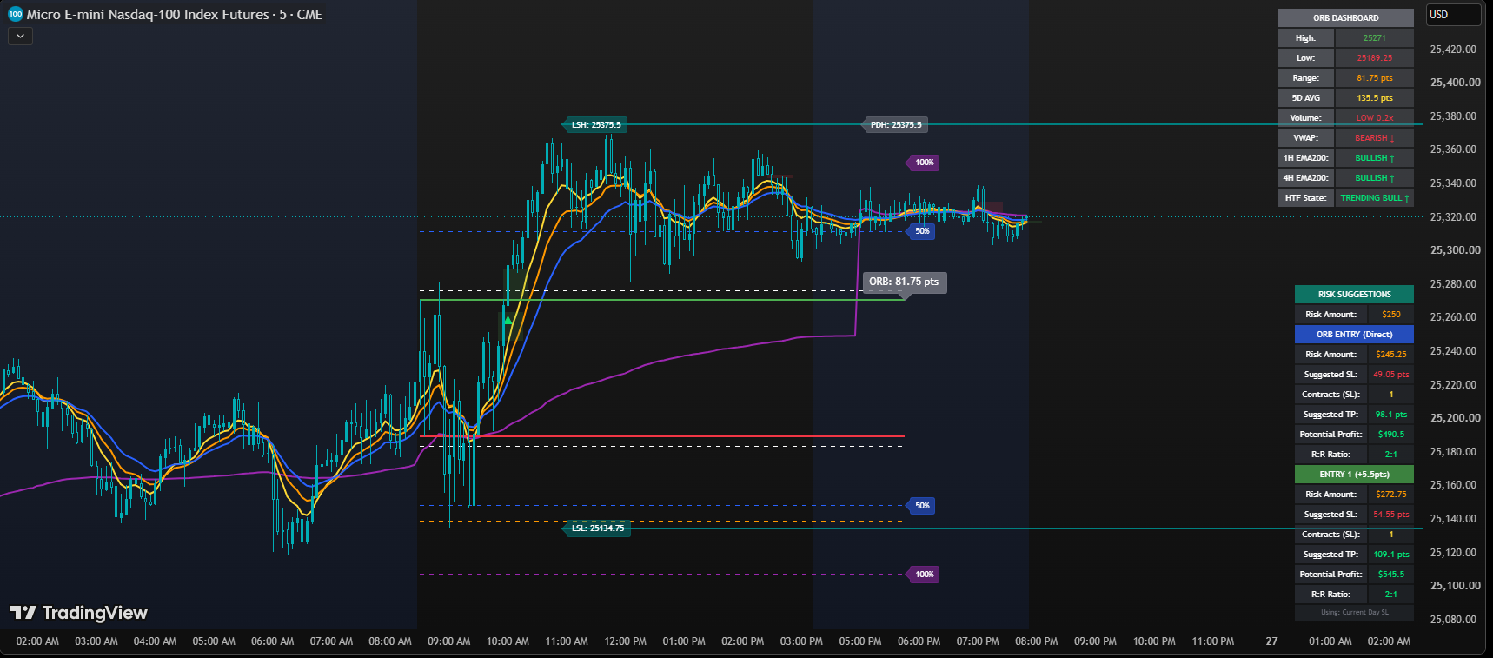Click the 27 date marker on time axis

pos(1271,641)
